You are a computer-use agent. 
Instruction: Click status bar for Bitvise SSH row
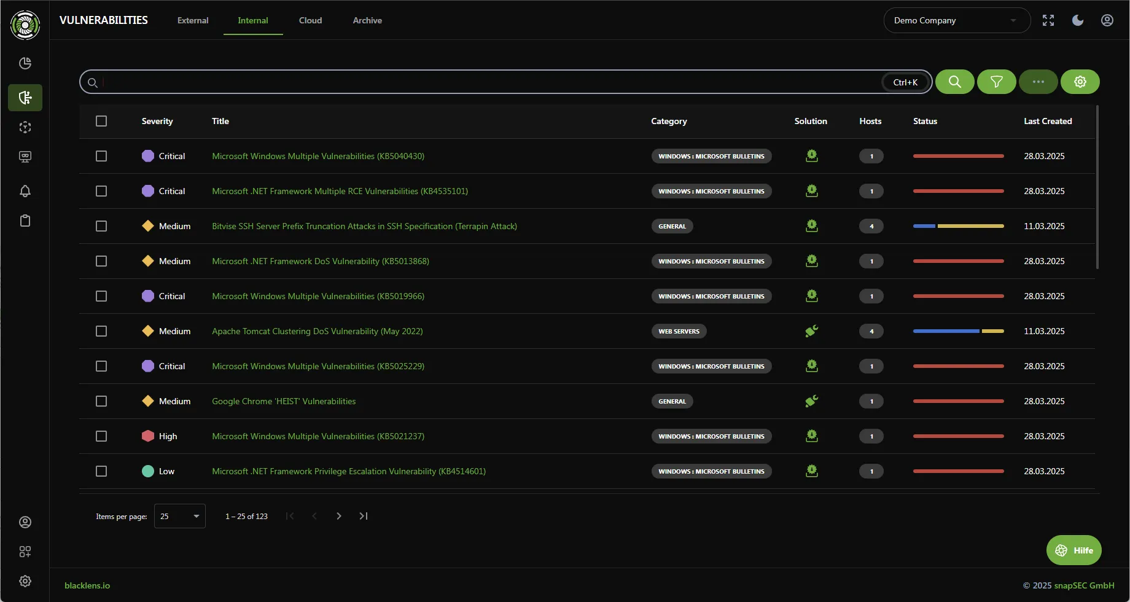click(959, 226)
